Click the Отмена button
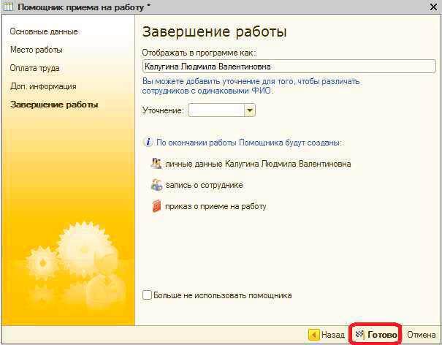The height and width of the screenshot is (345, 442). click(421, 335)
